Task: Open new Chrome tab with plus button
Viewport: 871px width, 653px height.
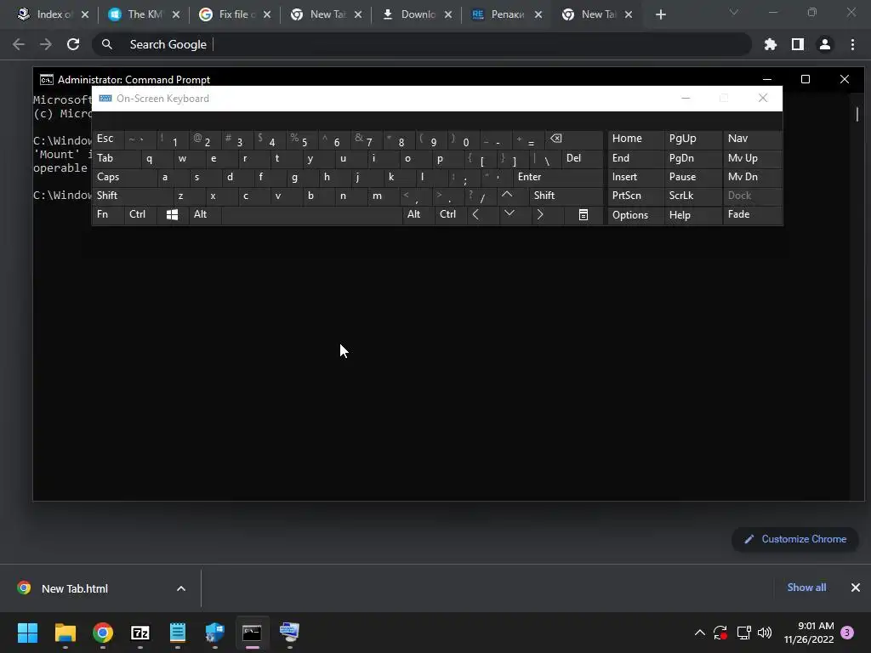Action: point(660,15)
